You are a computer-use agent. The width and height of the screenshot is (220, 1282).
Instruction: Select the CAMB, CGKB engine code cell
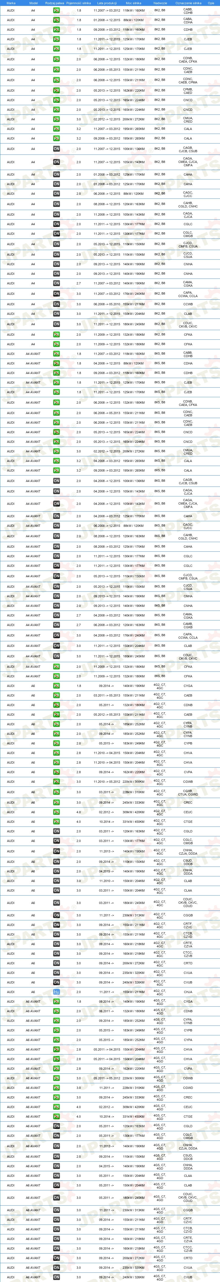click(x=188, y=625)
